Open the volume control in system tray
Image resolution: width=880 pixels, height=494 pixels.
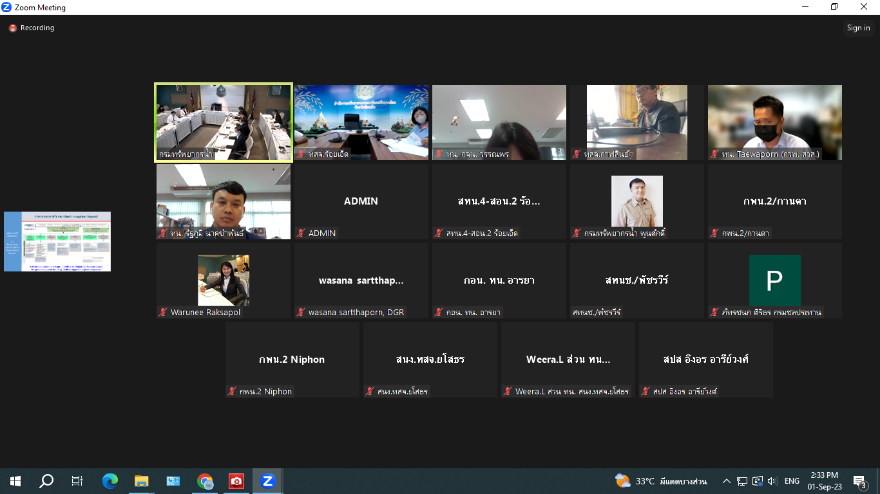pyautogui.click(x=772, y=481)
